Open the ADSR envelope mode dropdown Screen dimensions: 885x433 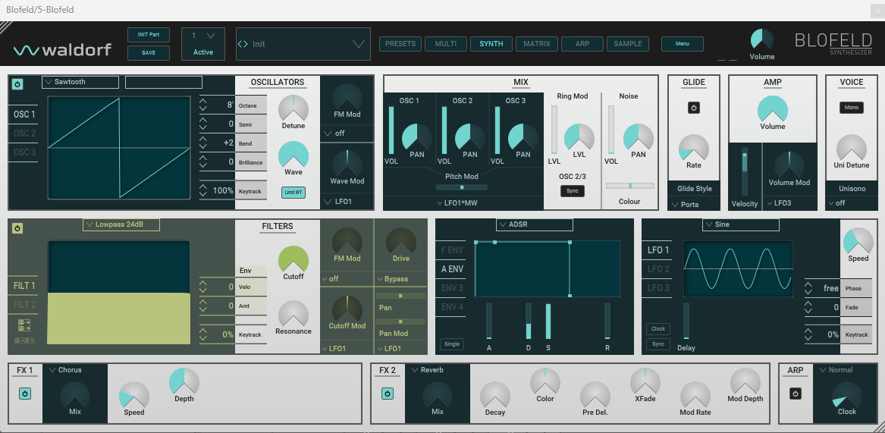535,224
